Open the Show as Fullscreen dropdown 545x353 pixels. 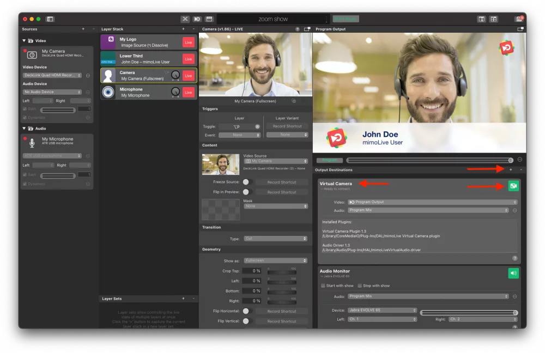(276, 260)
